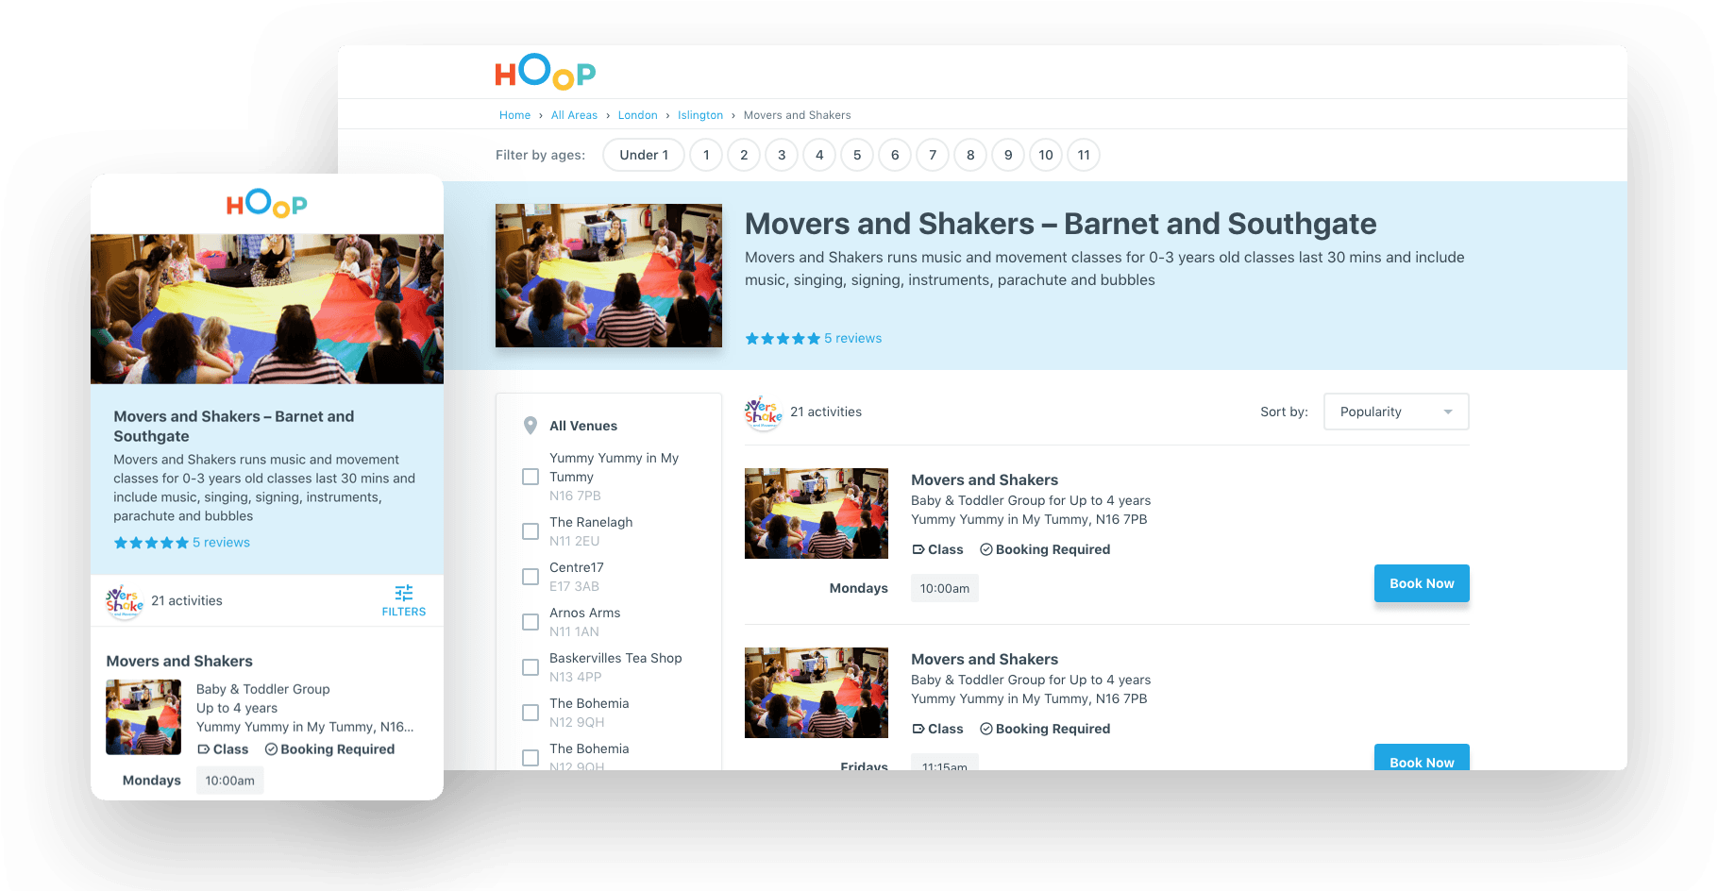
Task: Check the Yummy Yummy in My Tummy venue
Action: [x=531, y=477]
